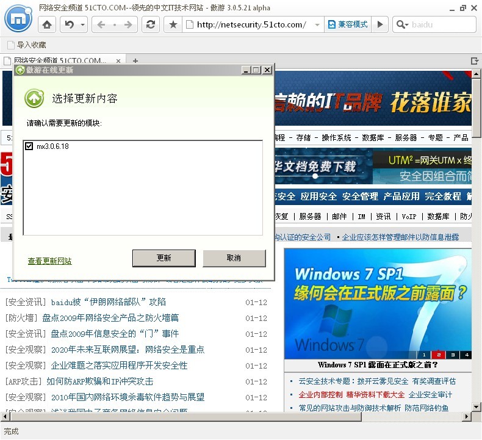Open article 盘点2009年网络安全产品之防火墙篇
Image resolution: width=482 pixels, height=440 pixels.
tap(110, 317)
